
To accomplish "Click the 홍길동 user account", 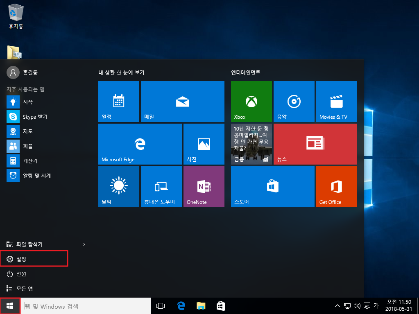I will [x=23, y=72].
